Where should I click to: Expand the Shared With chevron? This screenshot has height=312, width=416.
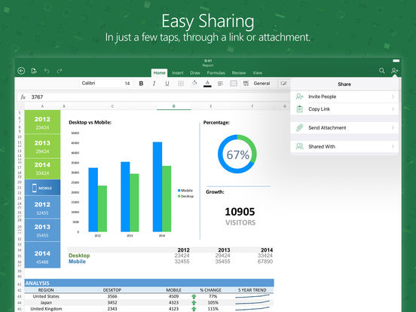(x=393, y=146)
